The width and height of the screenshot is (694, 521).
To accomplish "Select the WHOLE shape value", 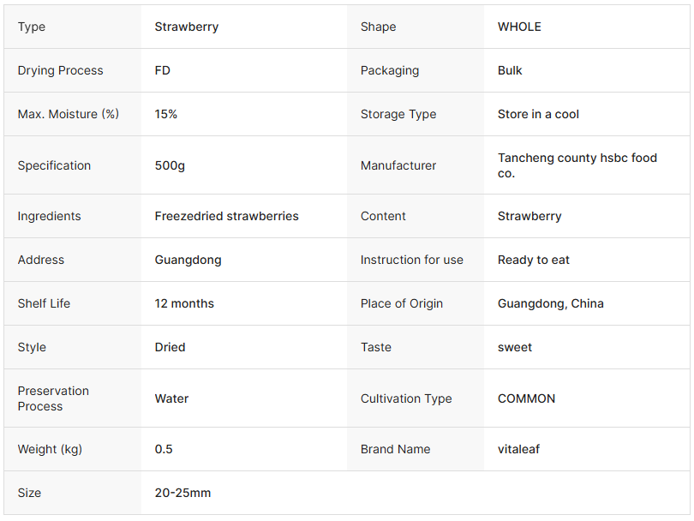I will [x=519, y=27].
